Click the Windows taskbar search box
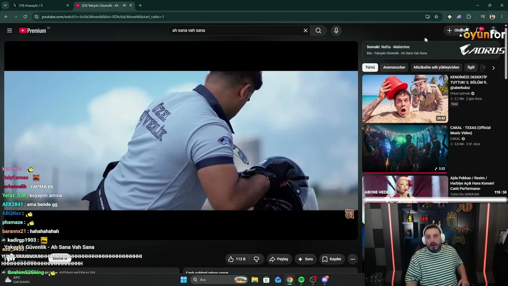This screenshot has height=286, width=508. pos(219,280)
